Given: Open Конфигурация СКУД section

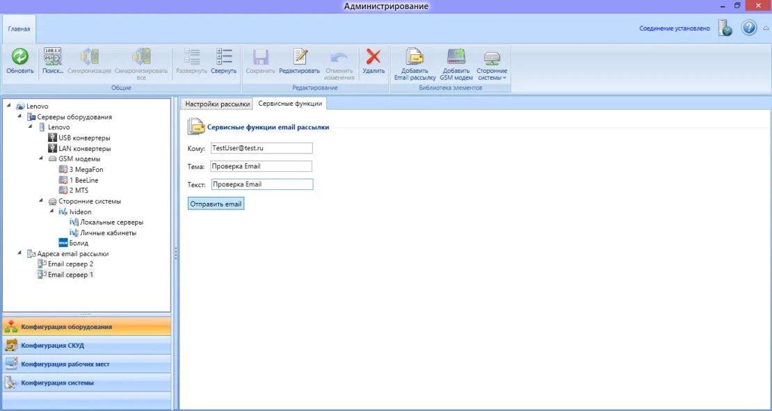Looking at the screenshot, I should click(87, 345).
